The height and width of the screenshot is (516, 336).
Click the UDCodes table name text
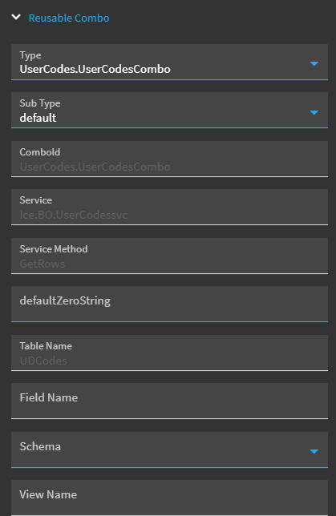(43, 361)
